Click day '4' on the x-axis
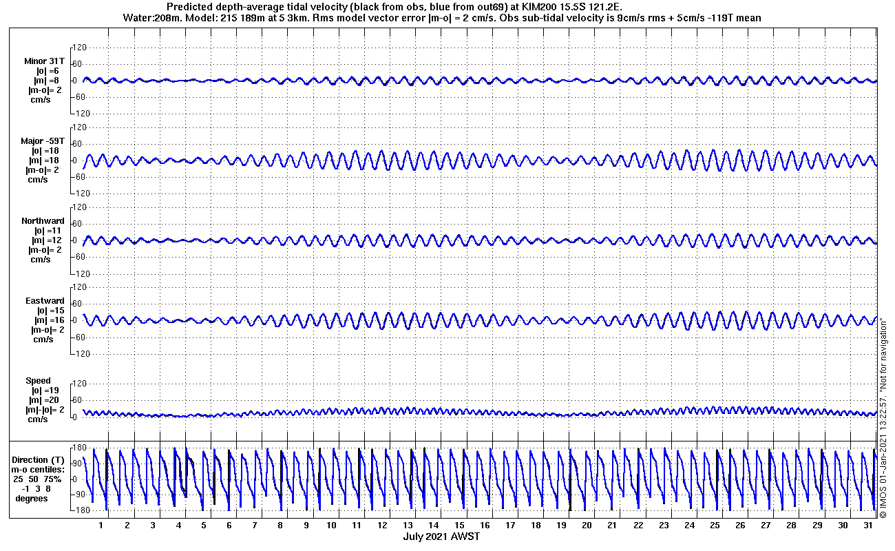This screenshot has width=895, height=551. click(178, 526)
